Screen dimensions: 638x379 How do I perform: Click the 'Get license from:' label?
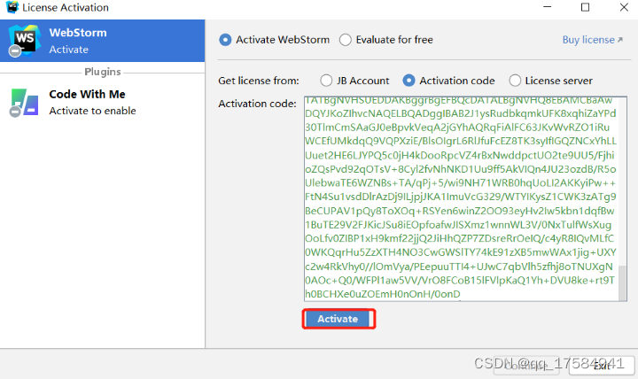point(259,81)
